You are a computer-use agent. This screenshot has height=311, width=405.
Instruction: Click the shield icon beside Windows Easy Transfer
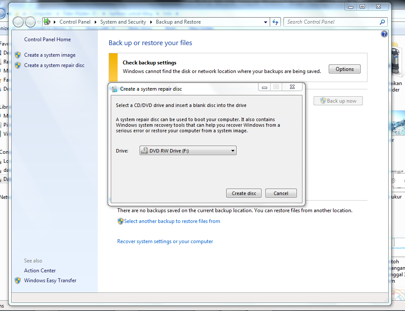17,280
